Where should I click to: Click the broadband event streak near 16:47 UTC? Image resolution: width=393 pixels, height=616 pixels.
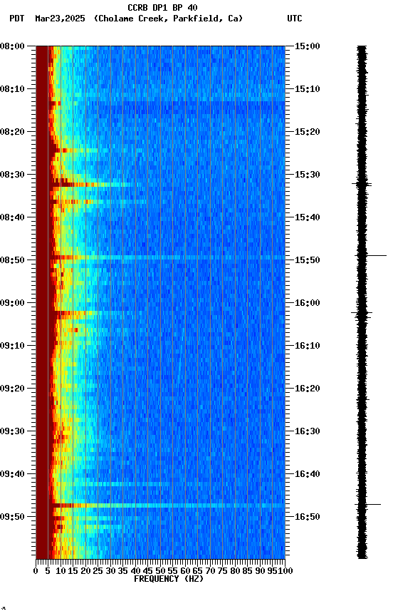(x=167, y=505)
